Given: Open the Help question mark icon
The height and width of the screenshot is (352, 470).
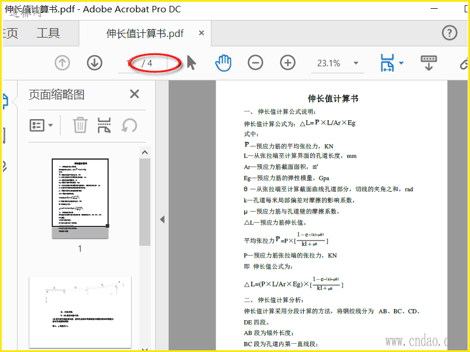Looking at the screenshot, I should point(449,33).
